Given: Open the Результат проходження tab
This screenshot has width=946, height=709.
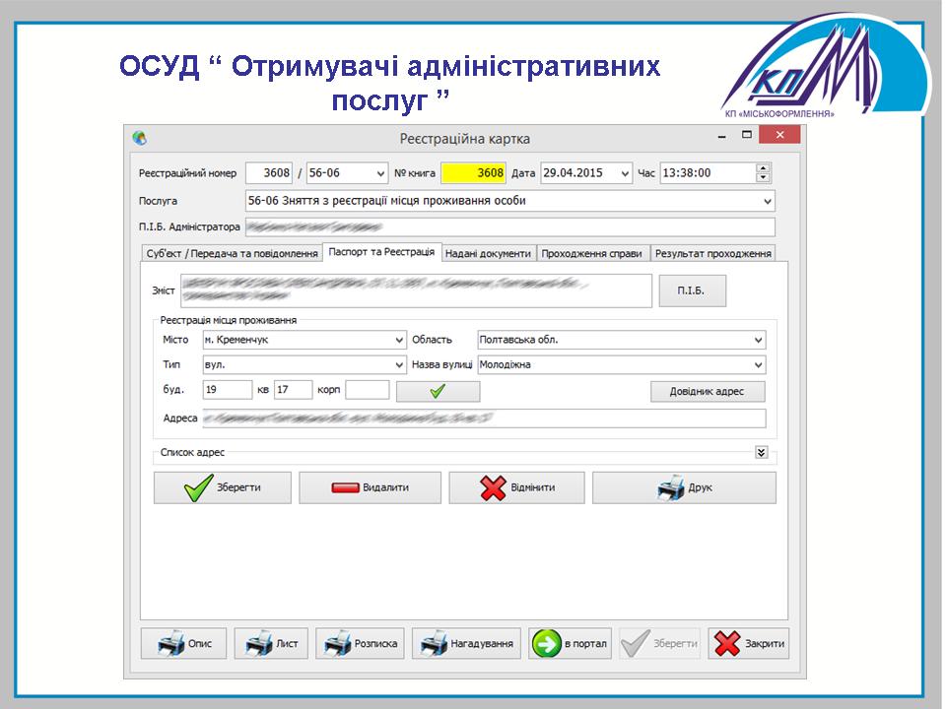Looking at the screenshot, I should (712, 253).
